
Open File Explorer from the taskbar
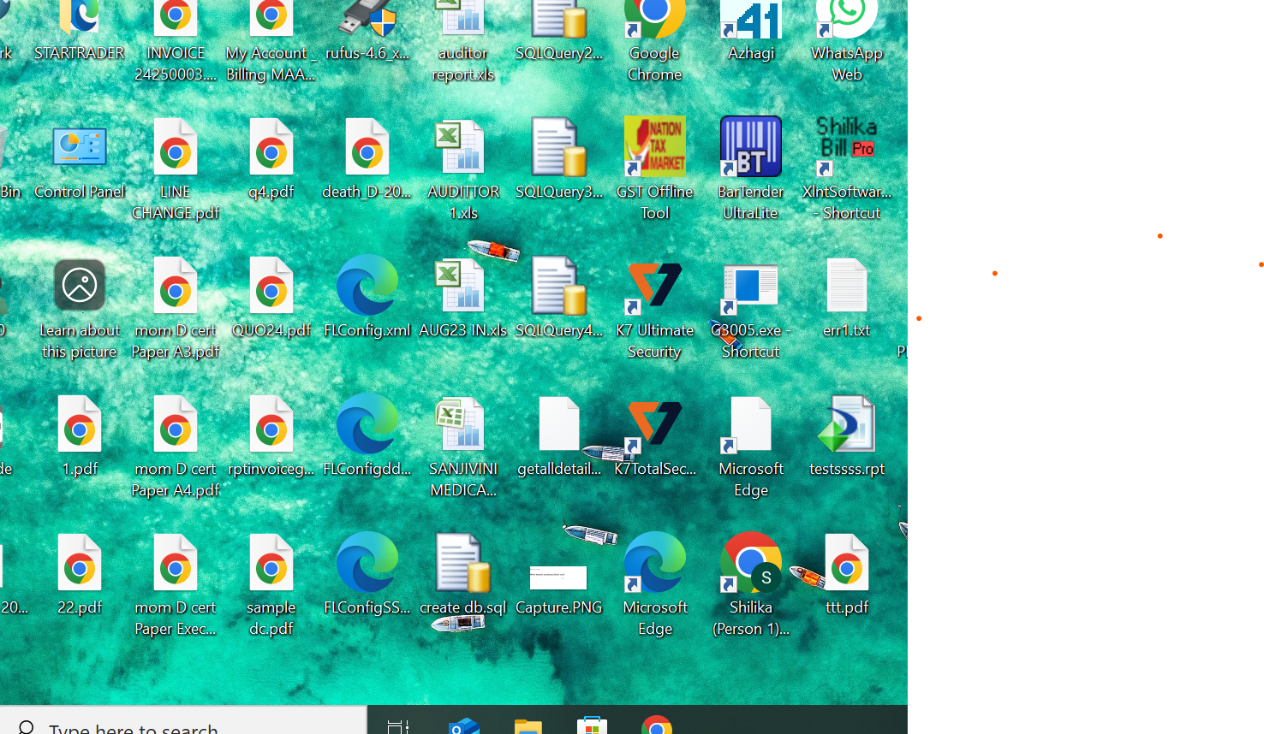click(528, 725)
